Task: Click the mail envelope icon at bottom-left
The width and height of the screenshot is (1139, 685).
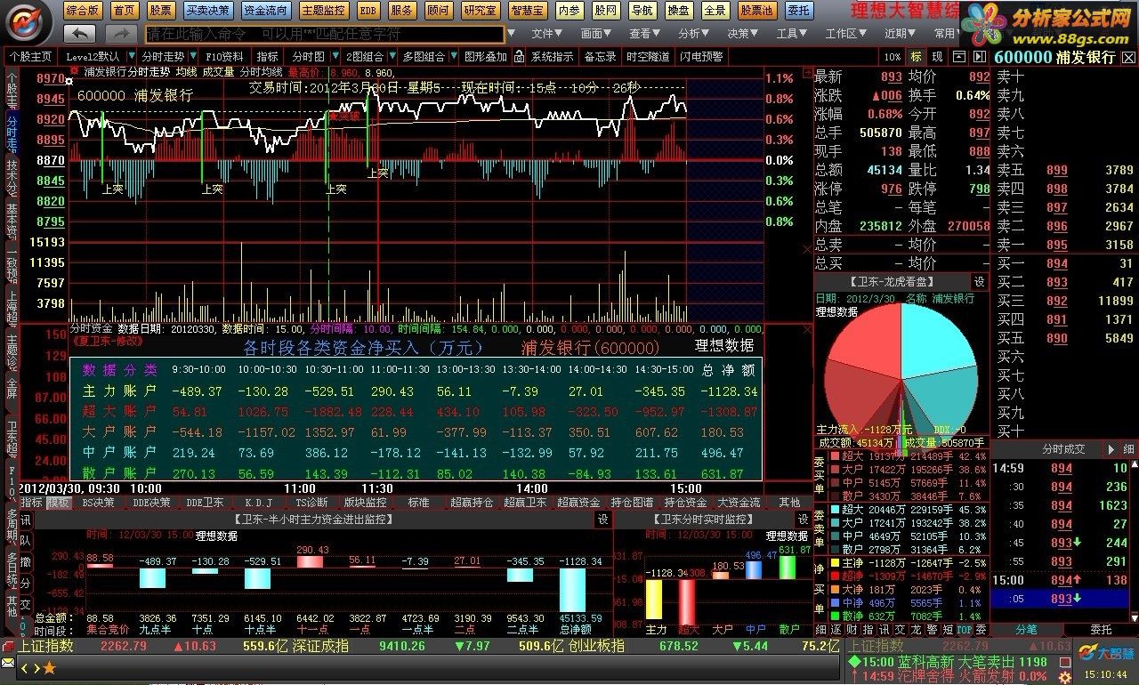Action: (x=8, y=663)
